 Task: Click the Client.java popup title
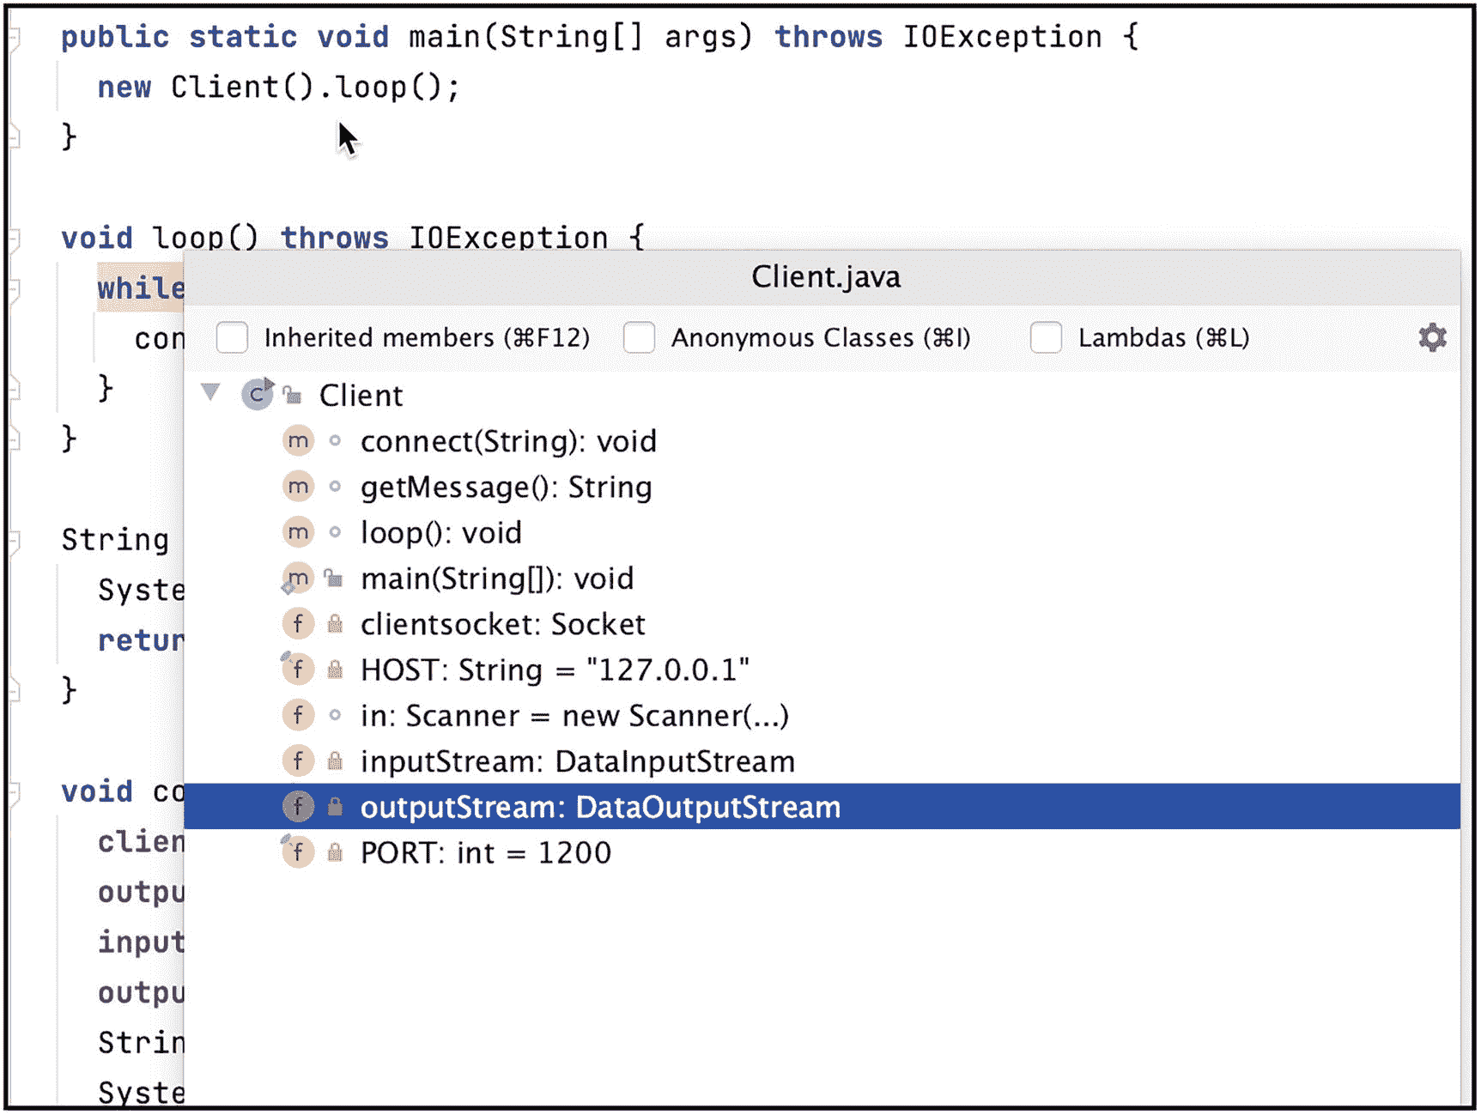tap(826, 277)
